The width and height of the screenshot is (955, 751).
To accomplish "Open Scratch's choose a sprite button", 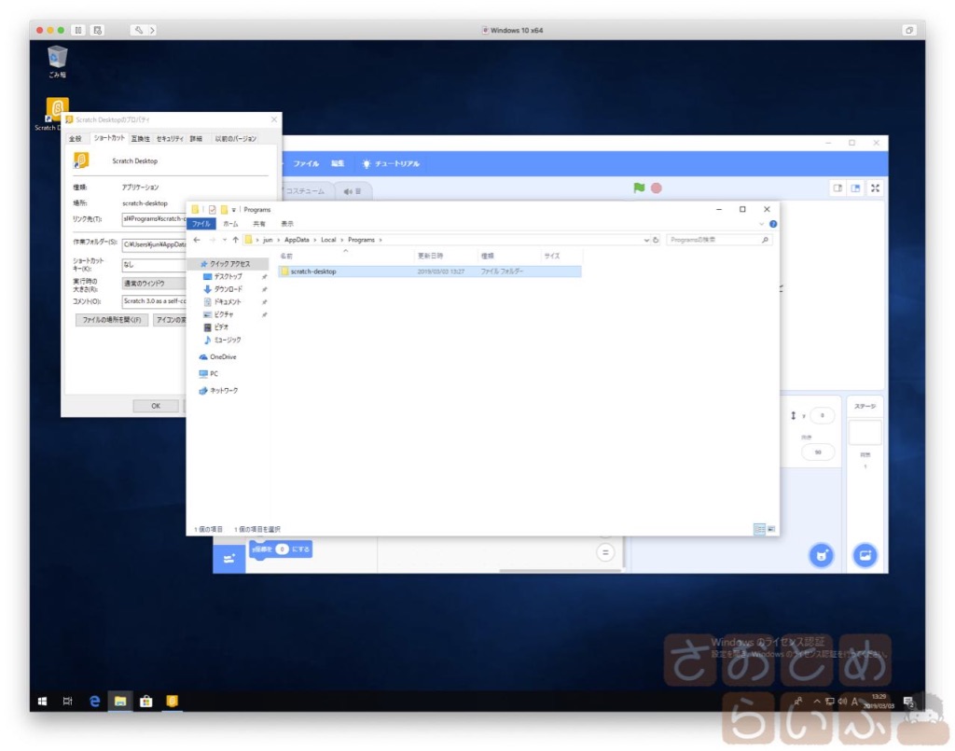I will [822, 555].
